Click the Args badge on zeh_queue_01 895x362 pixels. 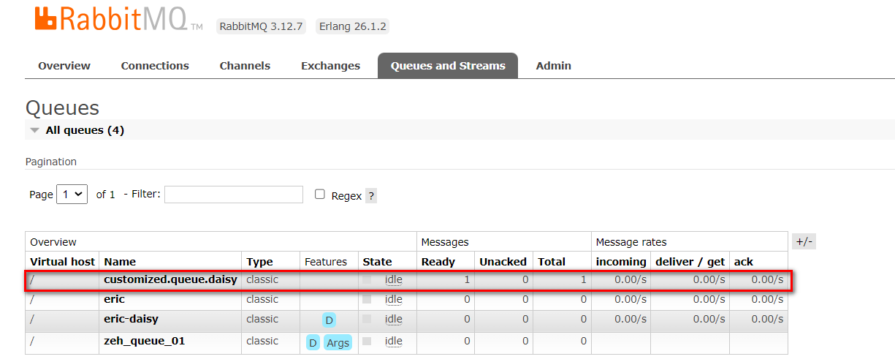[x=338, y=343]
